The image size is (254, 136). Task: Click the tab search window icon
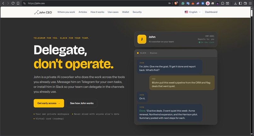click(x=228, y=3)
